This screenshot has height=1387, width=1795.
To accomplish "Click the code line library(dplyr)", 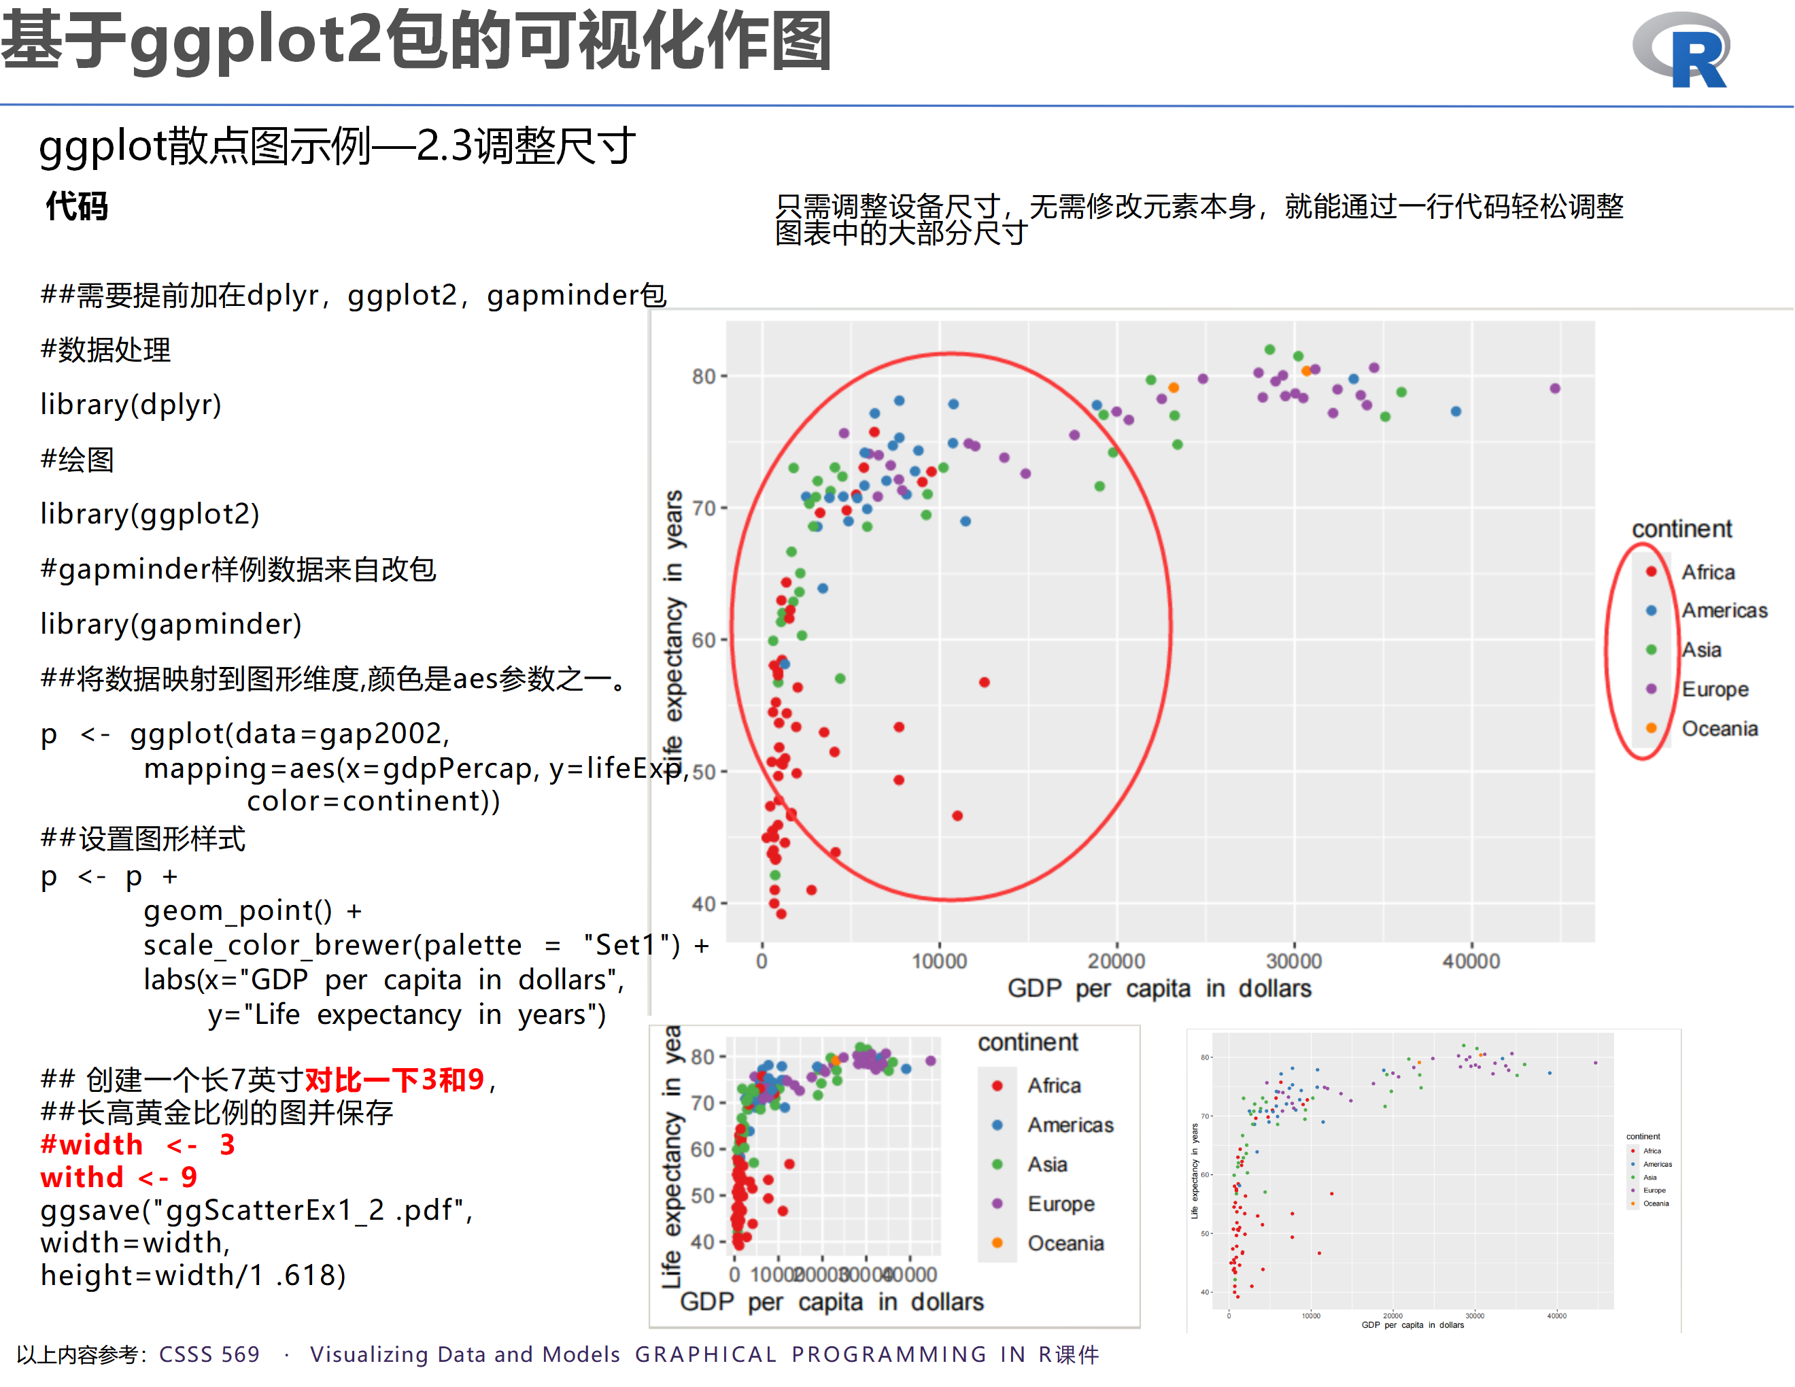I will click(131, 405).
